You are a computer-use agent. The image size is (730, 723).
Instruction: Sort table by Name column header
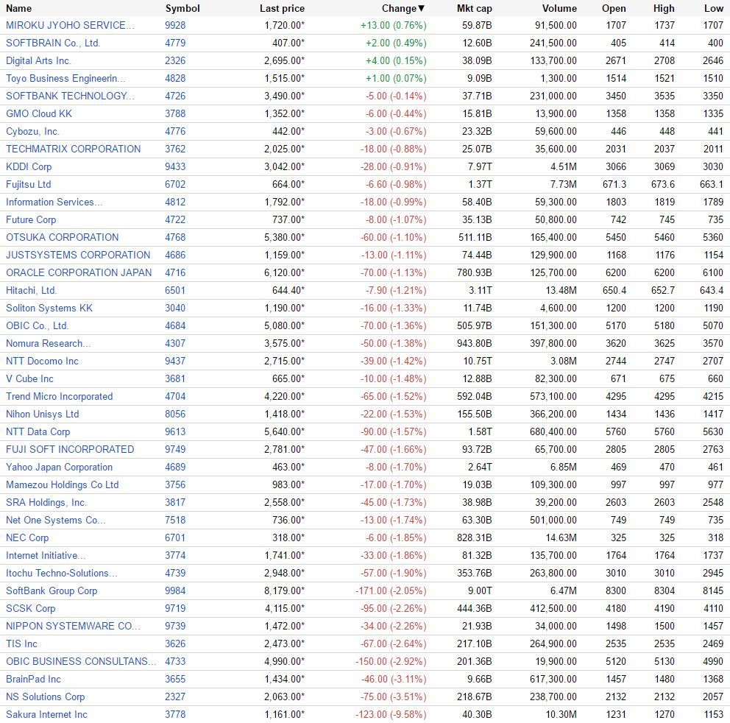coord(18,8)
